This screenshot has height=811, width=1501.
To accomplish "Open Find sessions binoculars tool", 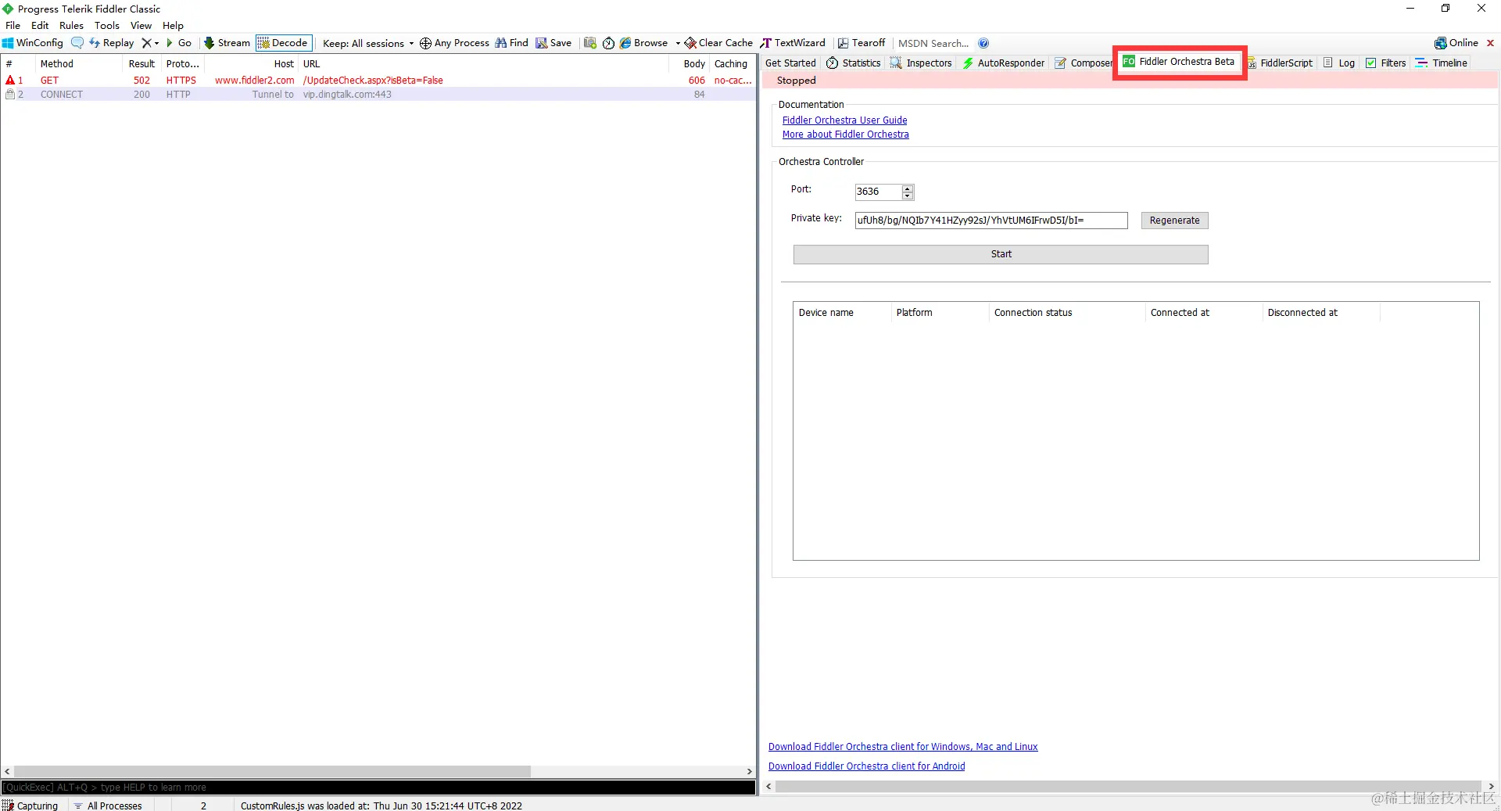I will (x=512, y=43).
